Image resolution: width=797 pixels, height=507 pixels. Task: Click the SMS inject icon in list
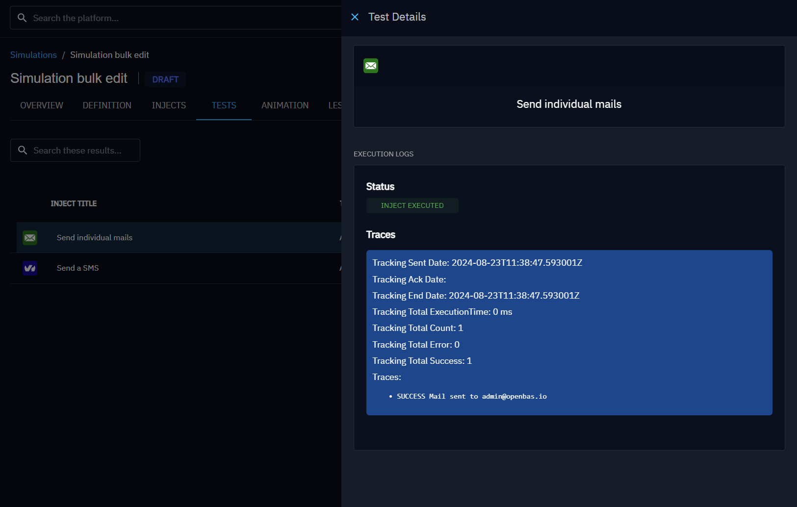click(30, 268)
